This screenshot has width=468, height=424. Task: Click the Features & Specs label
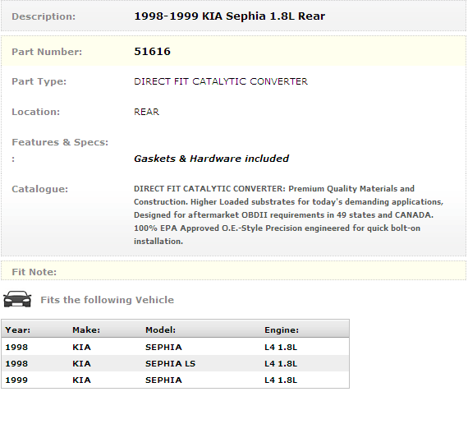click(60, 142)
